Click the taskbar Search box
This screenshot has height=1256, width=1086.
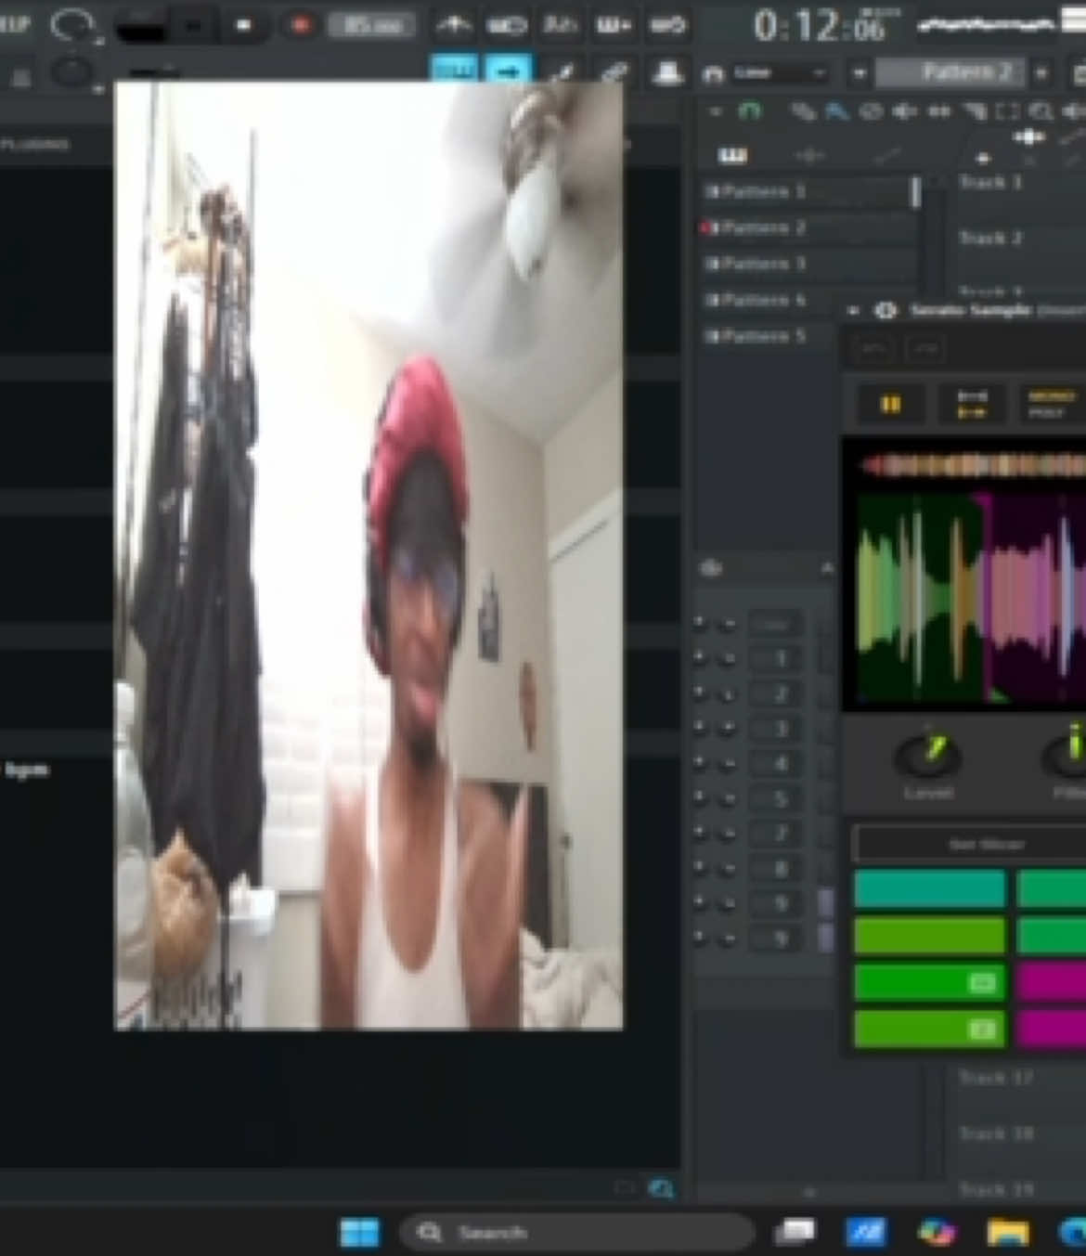click(577, 1233)
